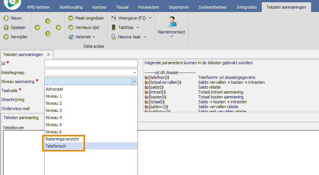The image size is (319, 175).
Task: Open the Weergave (F2) dropdown
Action: 150,18
